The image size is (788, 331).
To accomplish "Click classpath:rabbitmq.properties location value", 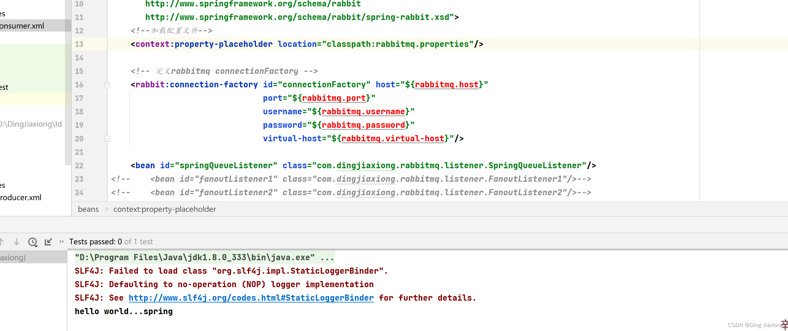I will click(398, 44).
